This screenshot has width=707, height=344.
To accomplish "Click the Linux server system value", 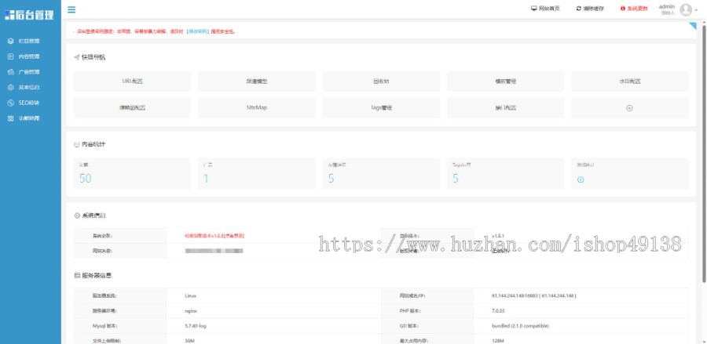I will point(190,296).
